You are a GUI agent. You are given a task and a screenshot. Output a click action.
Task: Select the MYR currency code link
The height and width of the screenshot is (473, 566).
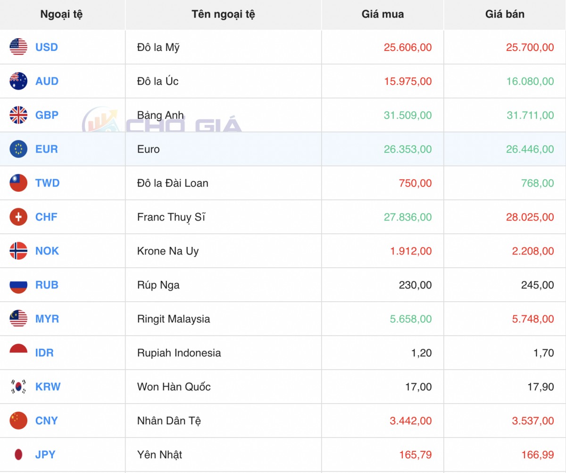[47, 319]
